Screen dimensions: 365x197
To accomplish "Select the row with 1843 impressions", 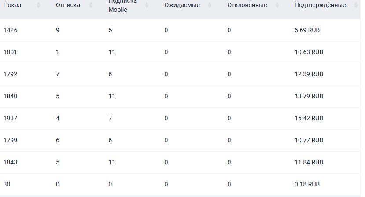I will click(180, 162).
